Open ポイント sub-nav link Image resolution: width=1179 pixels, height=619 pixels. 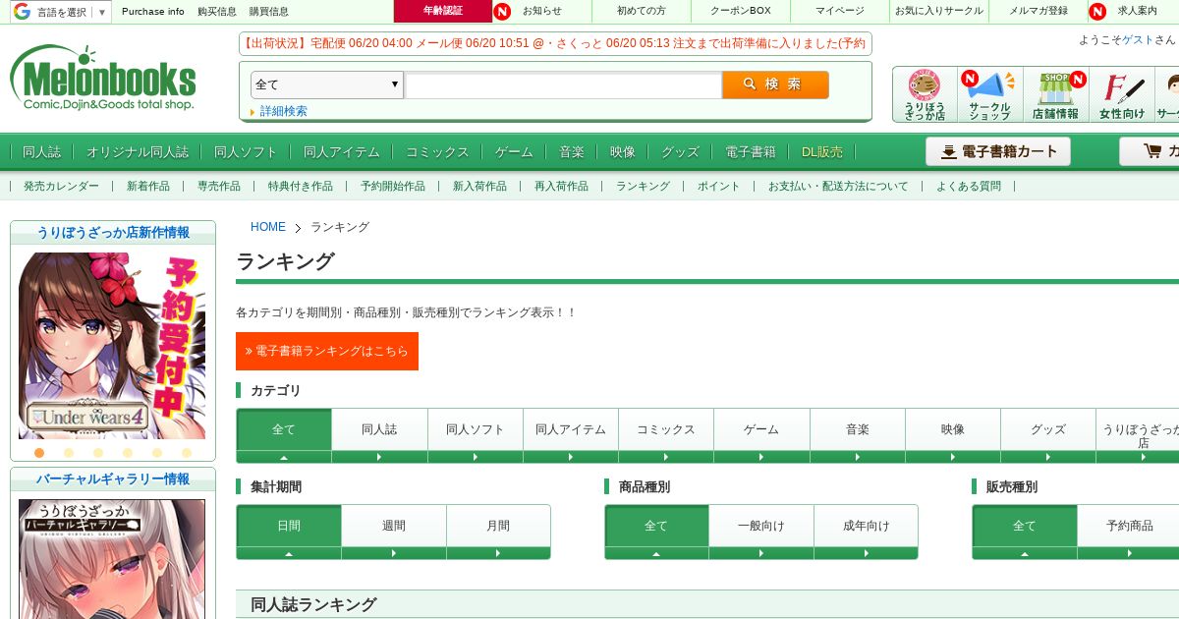point(718,186)
